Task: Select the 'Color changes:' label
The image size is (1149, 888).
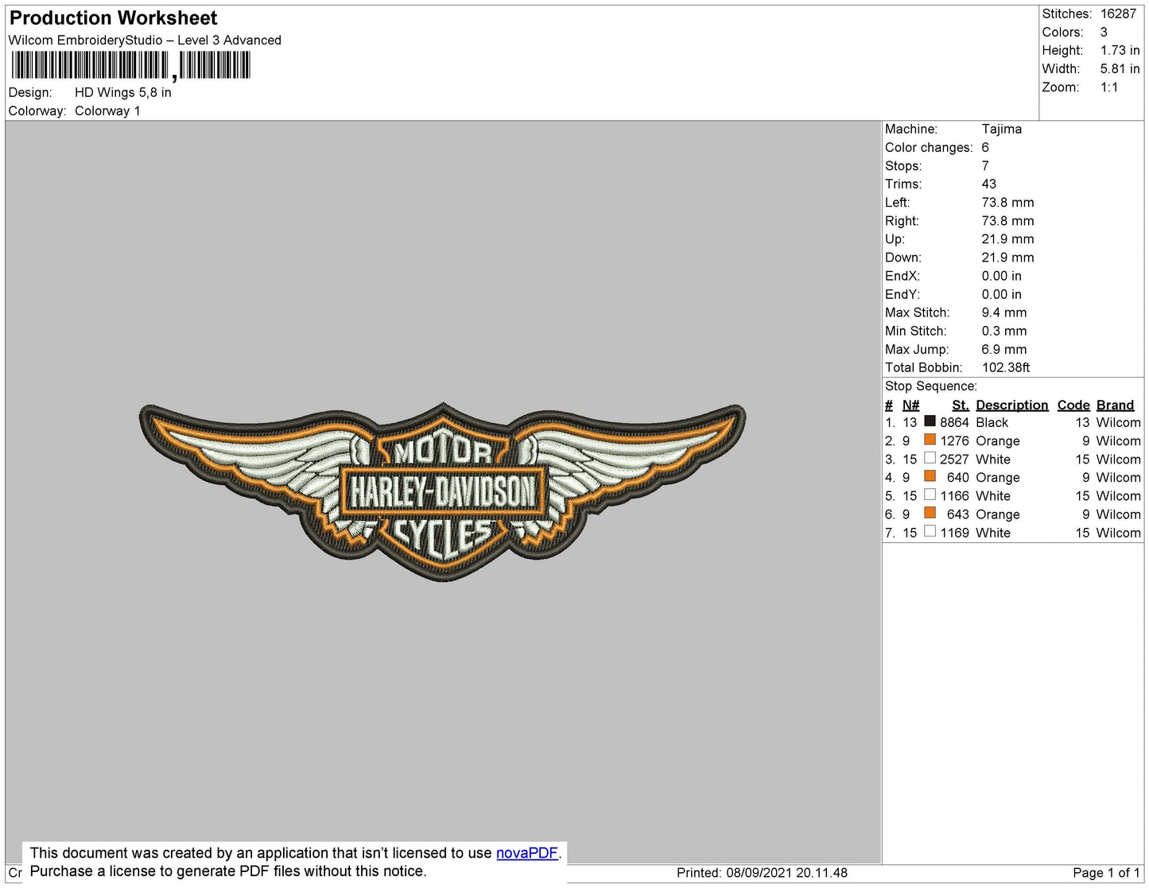Action: point(929,147)
